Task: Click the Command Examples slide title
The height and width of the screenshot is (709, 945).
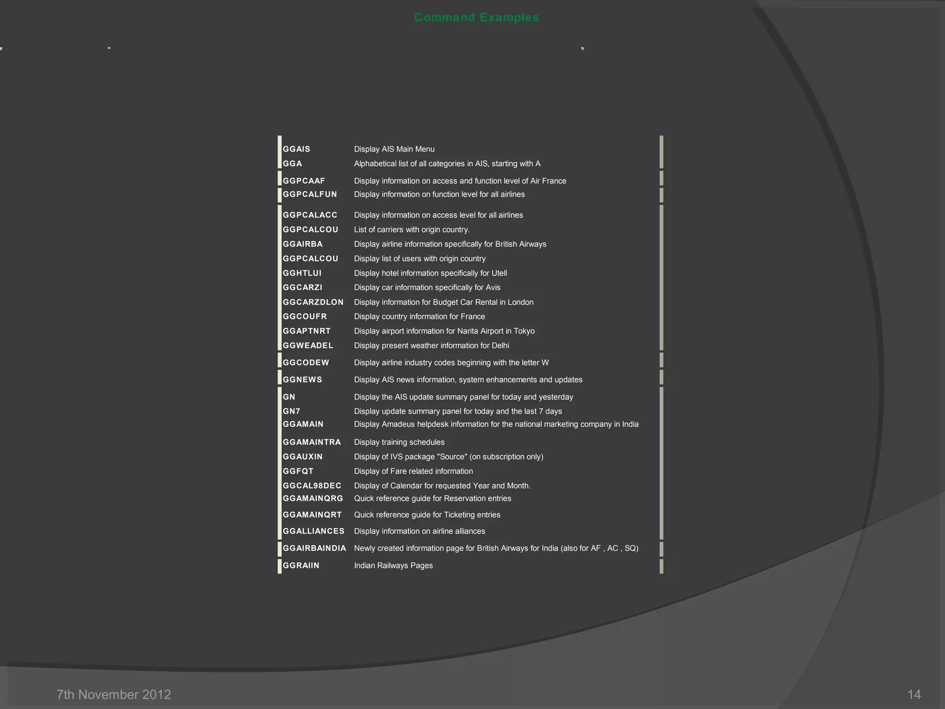Action: (476, 18)
